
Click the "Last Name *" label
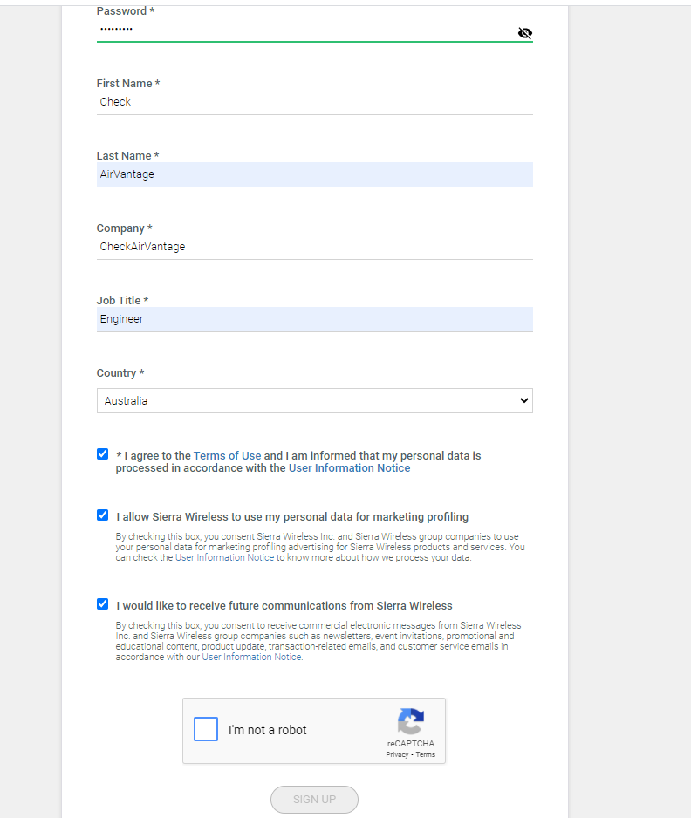(x=128, y=155)
